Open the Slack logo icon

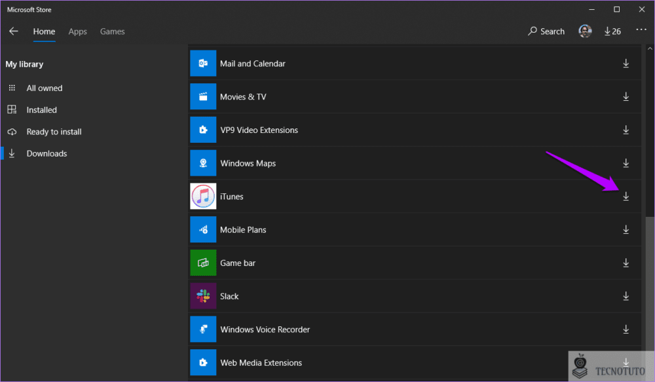pyautogui.click(x=203, y=296)
